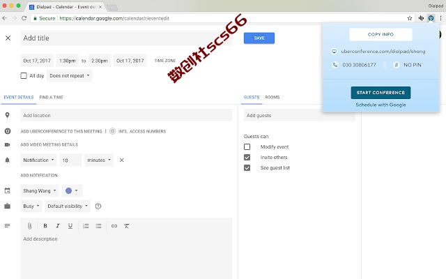Reload the page with the refresh icon
The height and width of the screenshot is (279, 446).
(24, 18)
